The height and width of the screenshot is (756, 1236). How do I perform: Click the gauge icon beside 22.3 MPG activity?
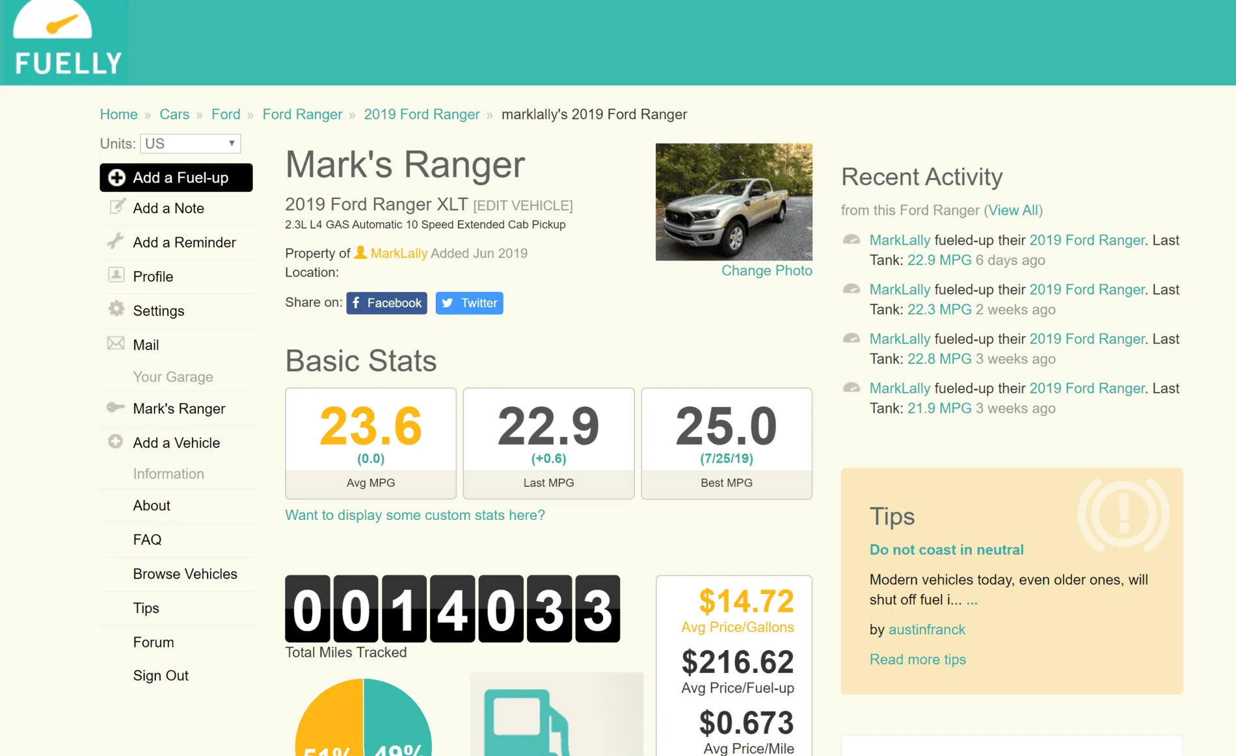[852, 289]
